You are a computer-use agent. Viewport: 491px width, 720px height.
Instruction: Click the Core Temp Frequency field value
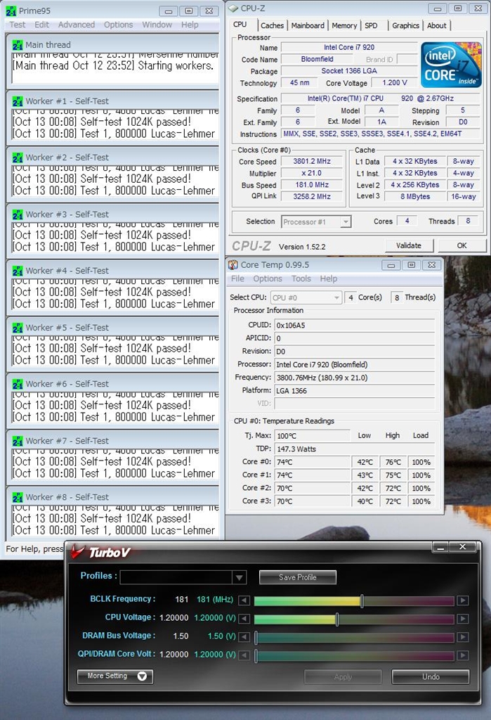354,378
